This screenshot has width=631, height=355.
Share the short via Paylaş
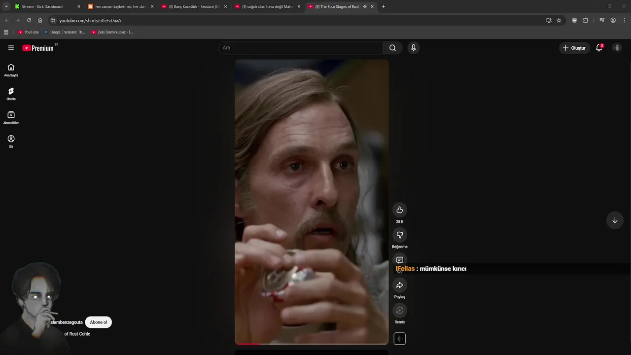[x=400, y=285]
